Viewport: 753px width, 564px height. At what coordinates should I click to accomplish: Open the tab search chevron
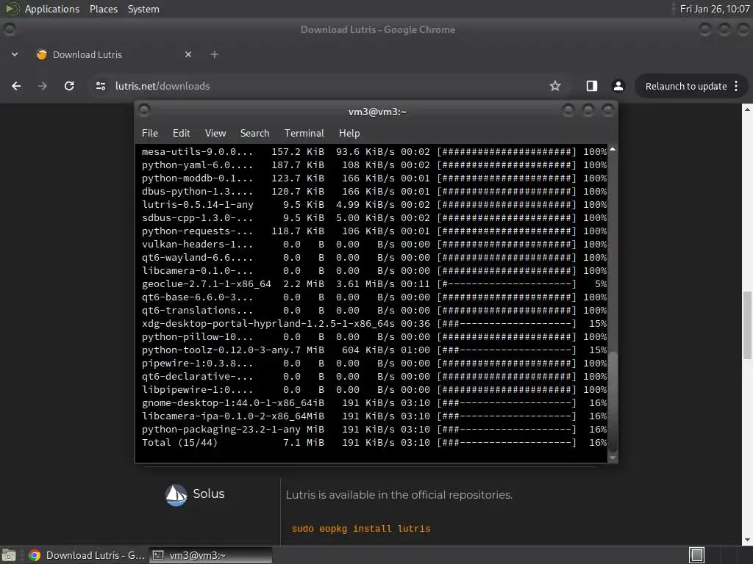tap(15, 54)
